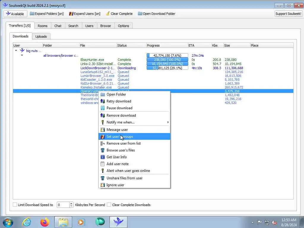Switch to the Browse tab
304x228 pixels.
(x=105, y=26)
